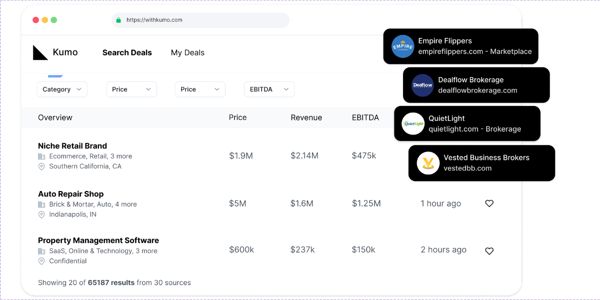
Task: Expand the Category filter dropdown
Action: pos(62,89)
